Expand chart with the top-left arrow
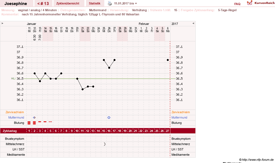This screenshot has height=163, width=275. point(2,23)
